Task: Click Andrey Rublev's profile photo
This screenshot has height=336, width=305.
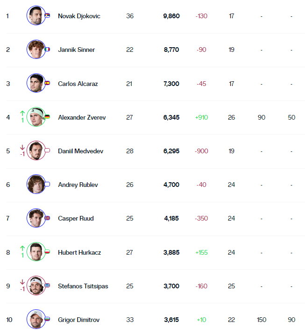Action: pos(36,184)
